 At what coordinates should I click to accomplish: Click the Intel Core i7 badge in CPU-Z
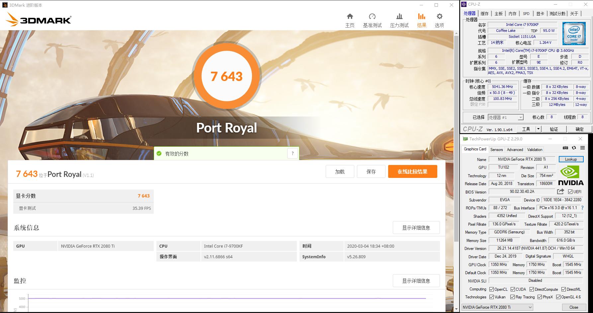point(574,34)
